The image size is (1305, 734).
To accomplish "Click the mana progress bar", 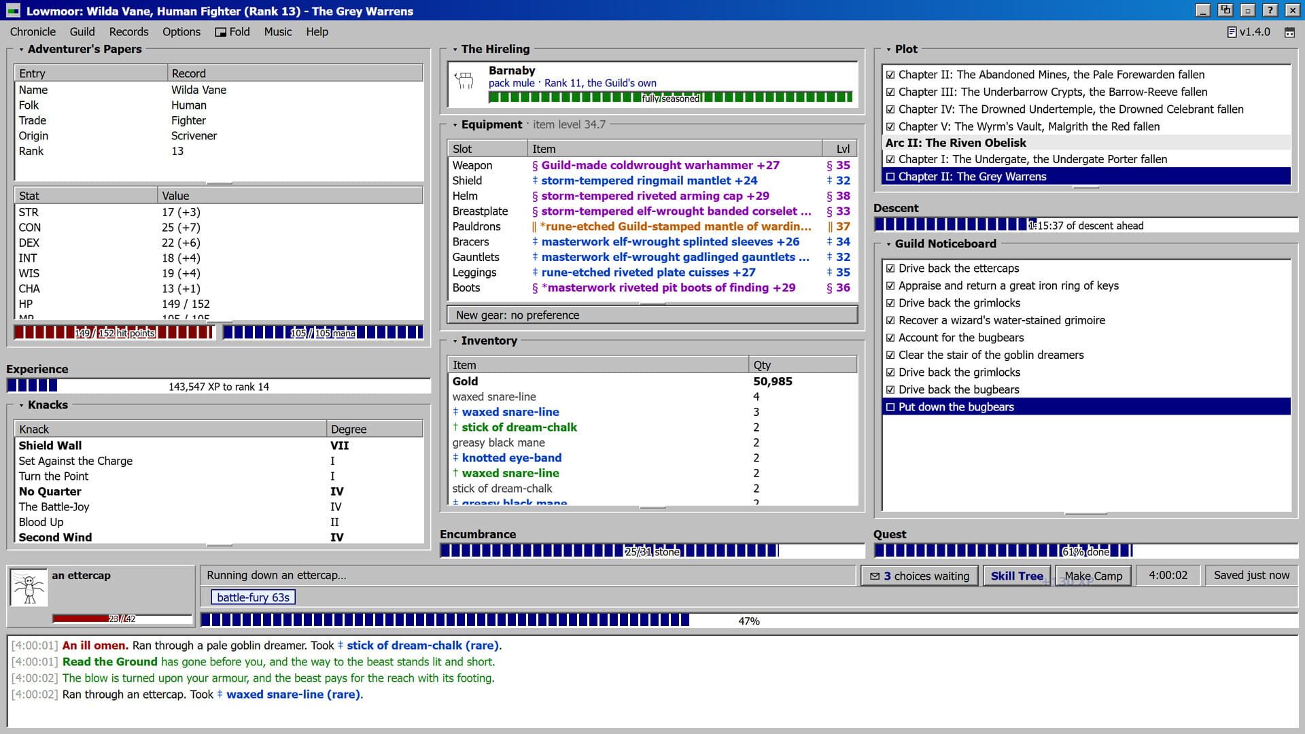I will click(x=323, y=332).
